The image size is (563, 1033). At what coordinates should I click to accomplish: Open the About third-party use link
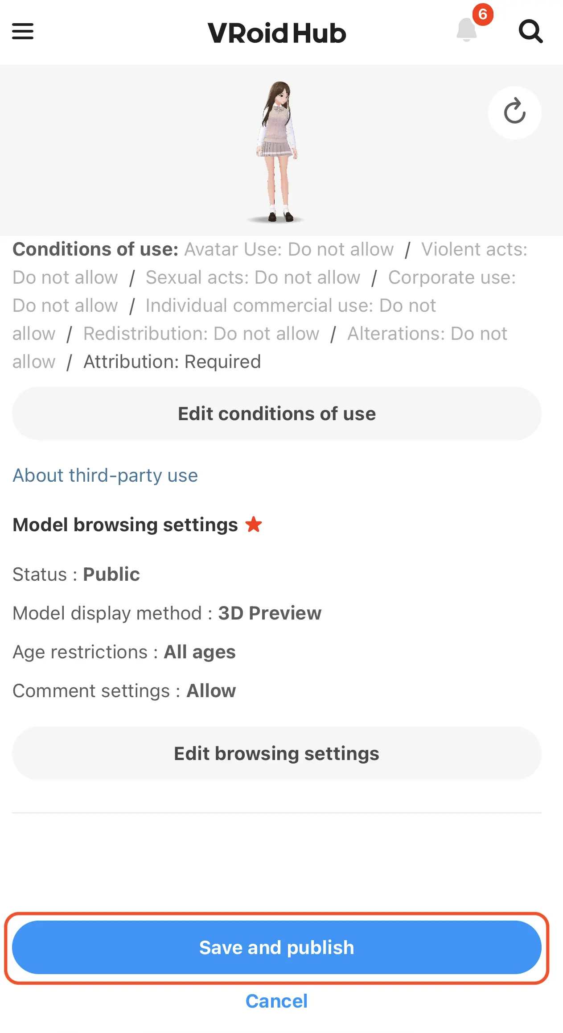[x=105, y=475]
